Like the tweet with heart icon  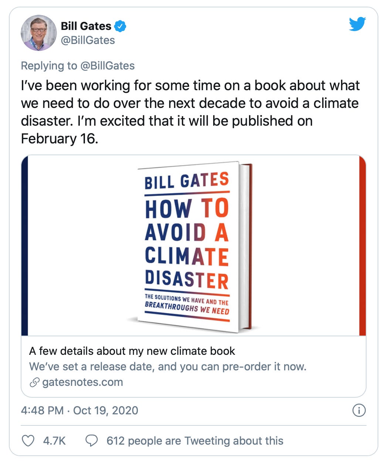coord(28,441)
